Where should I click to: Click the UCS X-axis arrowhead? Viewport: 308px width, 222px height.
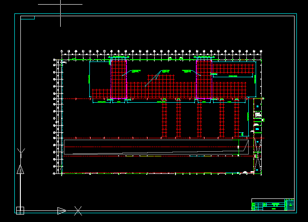(x=62, y=211)
